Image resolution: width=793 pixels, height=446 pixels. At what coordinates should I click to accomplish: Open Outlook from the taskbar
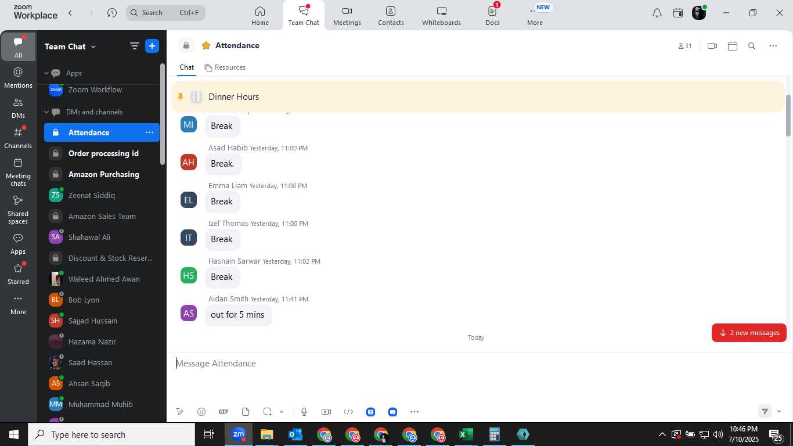coord(295,434)
